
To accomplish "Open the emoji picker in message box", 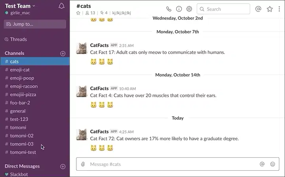I will tap(273, 164).
